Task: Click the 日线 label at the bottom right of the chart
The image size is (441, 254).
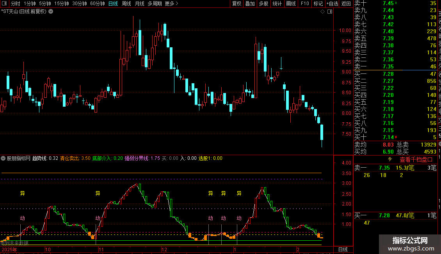Action: [343, 249]
